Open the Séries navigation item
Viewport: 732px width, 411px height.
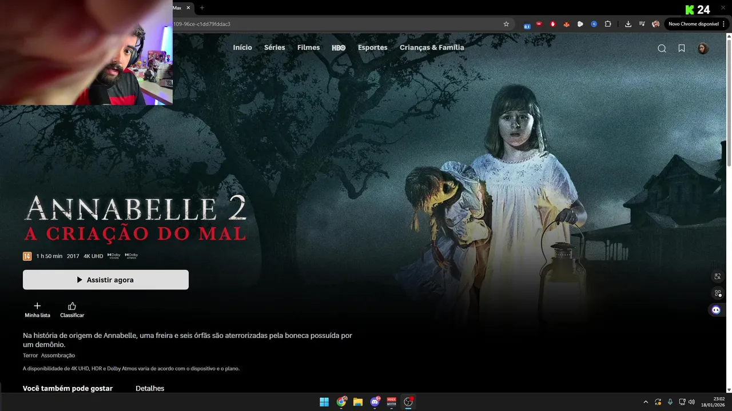pos(274,47)
